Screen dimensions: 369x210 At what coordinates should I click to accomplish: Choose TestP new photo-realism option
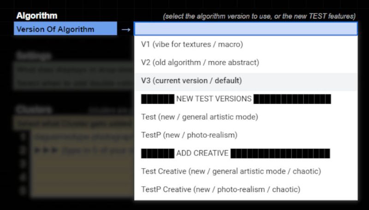tap(246, 135)
